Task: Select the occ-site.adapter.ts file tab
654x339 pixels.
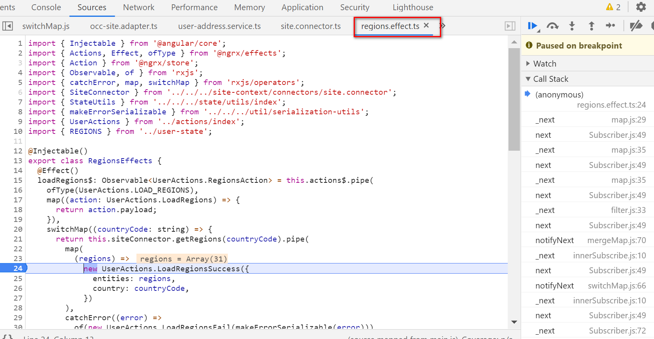Action: point(124,26)
